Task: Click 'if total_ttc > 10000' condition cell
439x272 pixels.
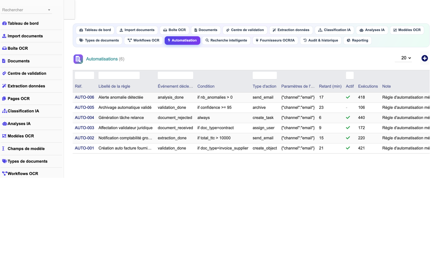Action: pyautogui.click(x=214, y=138)
